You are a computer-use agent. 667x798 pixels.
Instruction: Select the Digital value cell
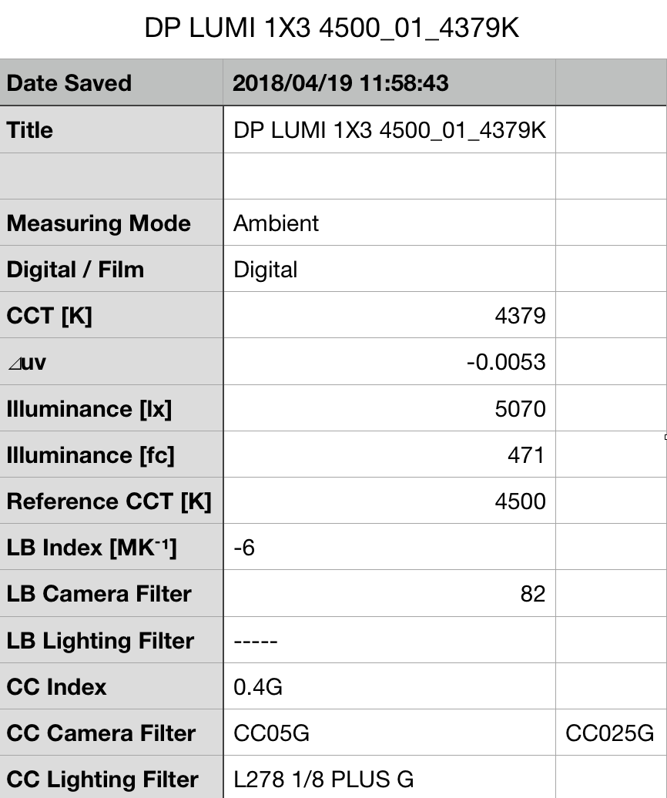coord(266,270)
